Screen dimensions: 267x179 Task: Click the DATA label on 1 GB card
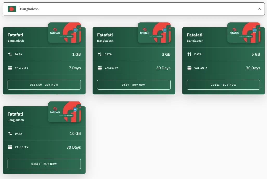click(18, 54)
